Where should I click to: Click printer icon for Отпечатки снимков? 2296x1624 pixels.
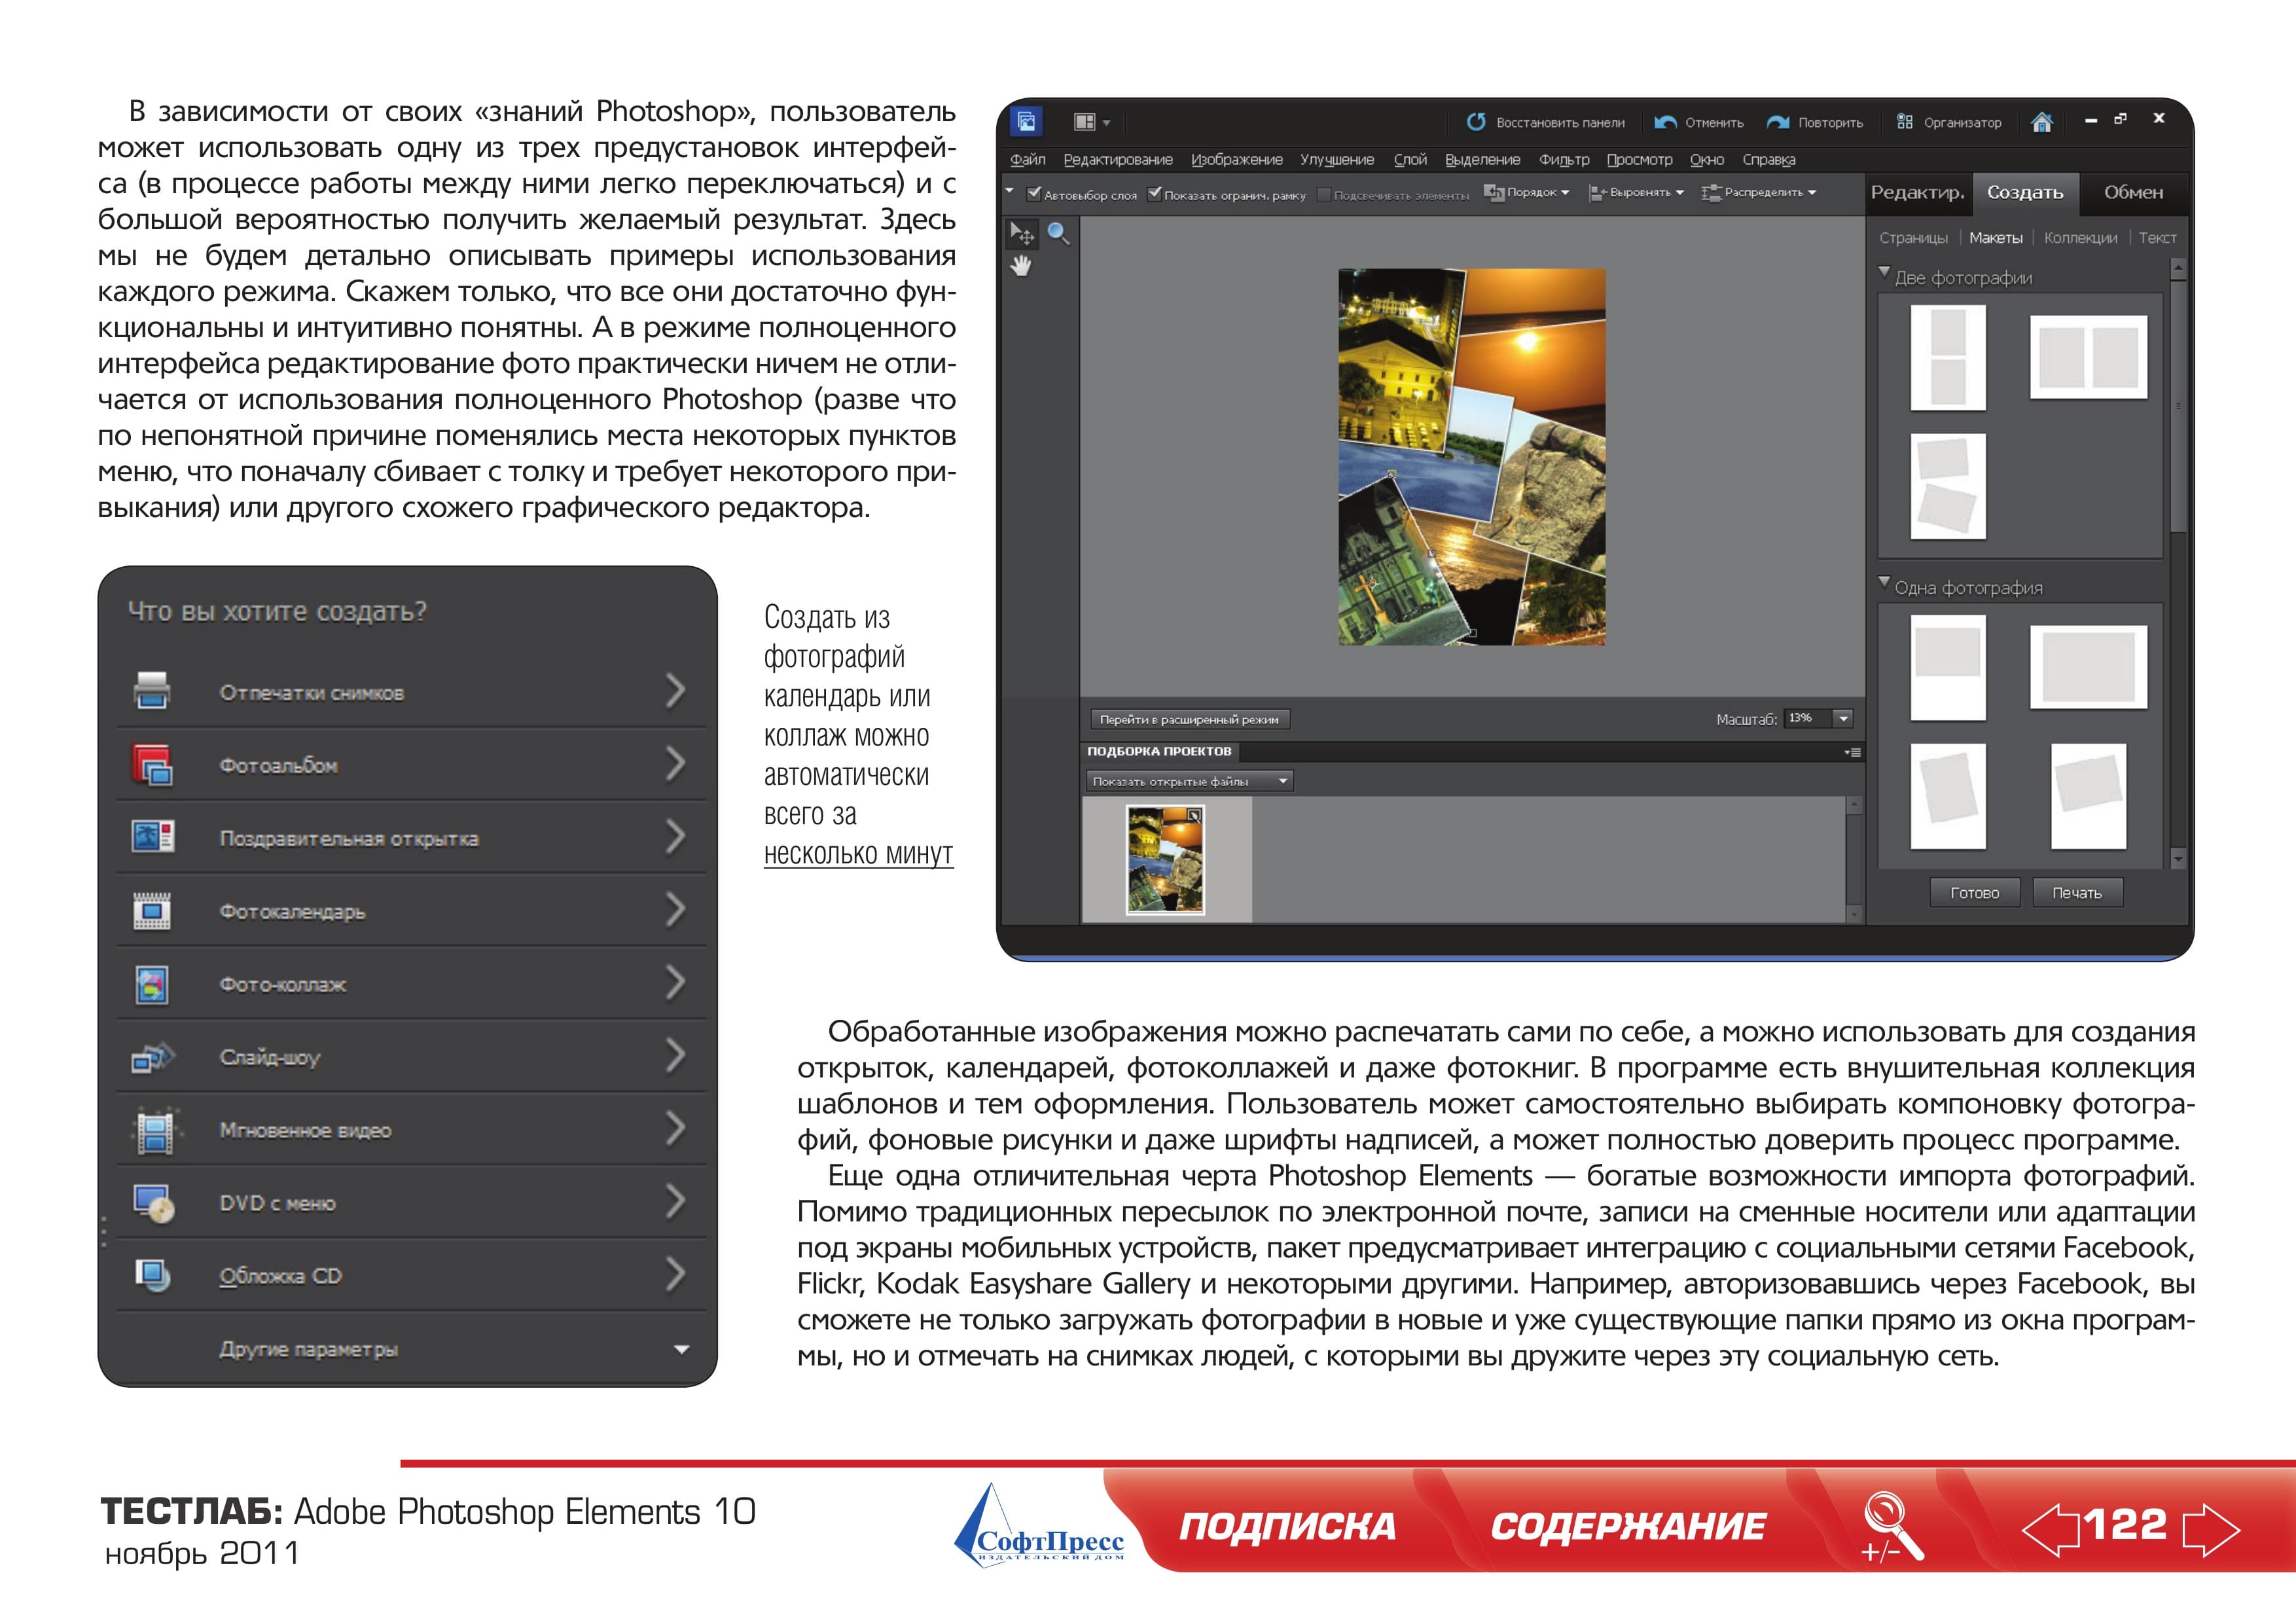click(x=152, y=691)
